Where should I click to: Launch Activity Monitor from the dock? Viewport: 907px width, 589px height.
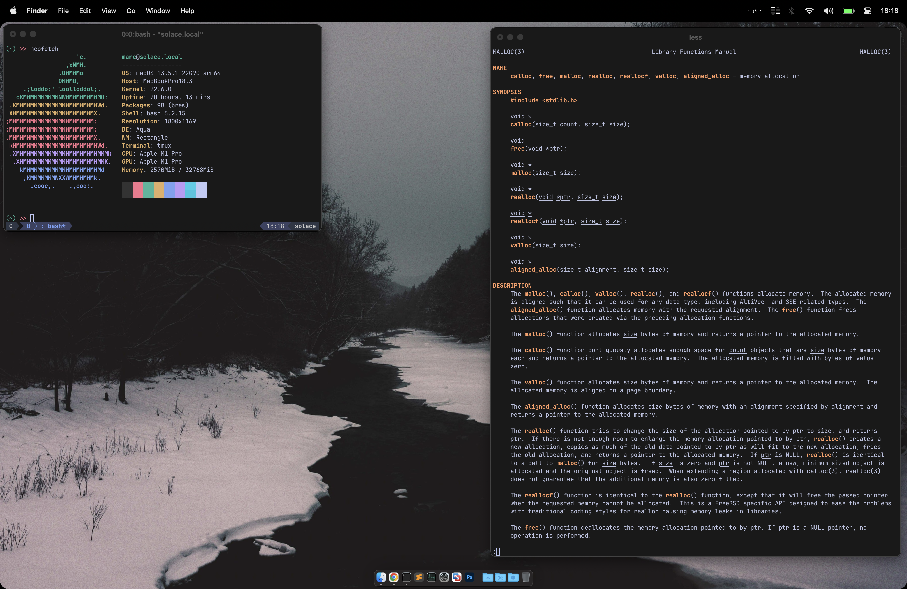pos(431,577)
